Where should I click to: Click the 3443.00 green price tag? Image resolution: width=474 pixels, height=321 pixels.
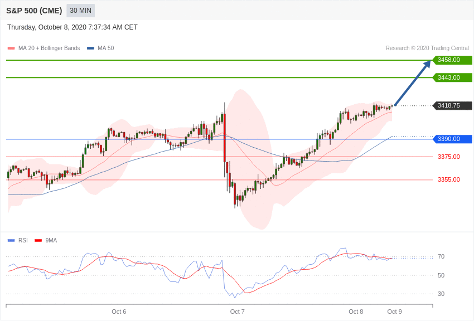453,77
